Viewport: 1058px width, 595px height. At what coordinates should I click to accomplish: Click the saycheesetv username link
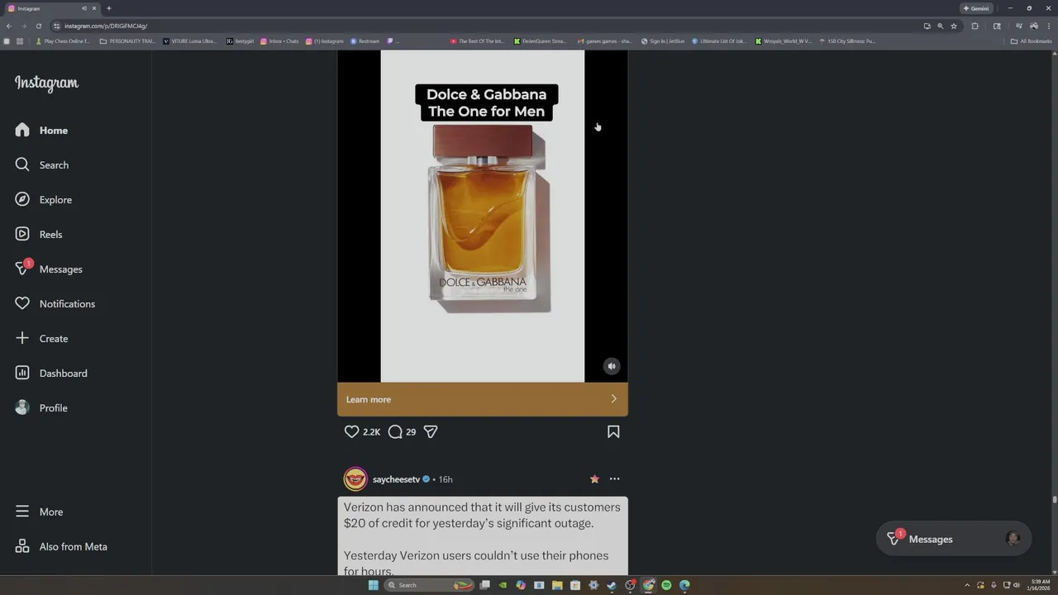tap(396, 479)
